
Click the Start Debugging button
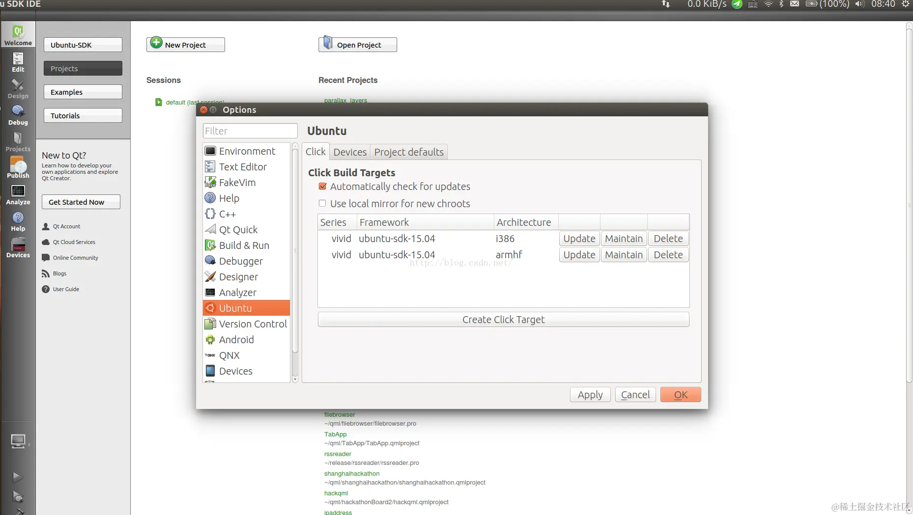[18, 497]
